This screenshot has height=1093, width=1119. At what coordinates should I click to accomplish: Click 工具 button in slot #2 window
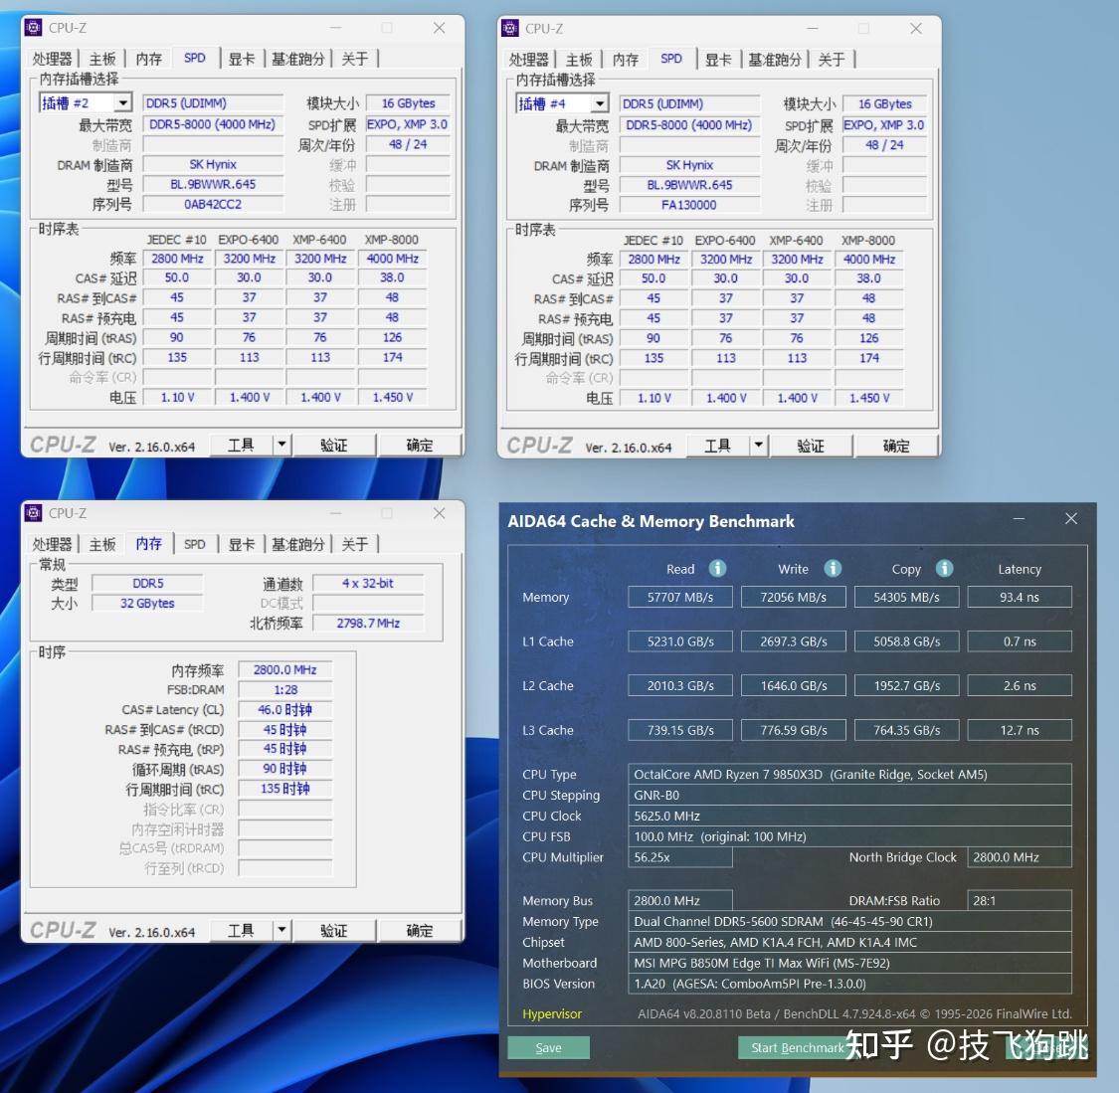pos(242,446)
